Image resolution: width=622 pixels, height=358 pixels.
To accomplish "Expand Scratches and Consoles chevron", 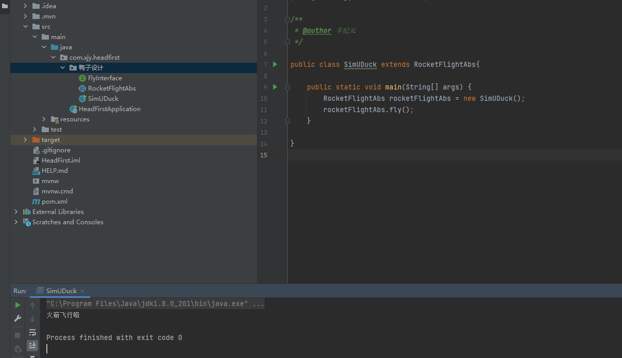I will pyautogui.click(x=16, y=222).
